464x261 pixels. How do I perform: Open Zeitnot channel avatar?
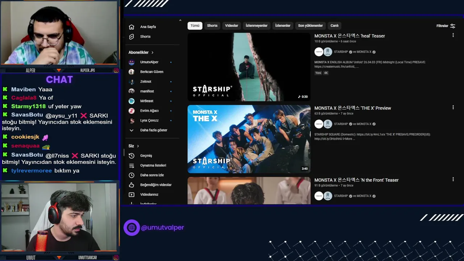tap(132, 82)
